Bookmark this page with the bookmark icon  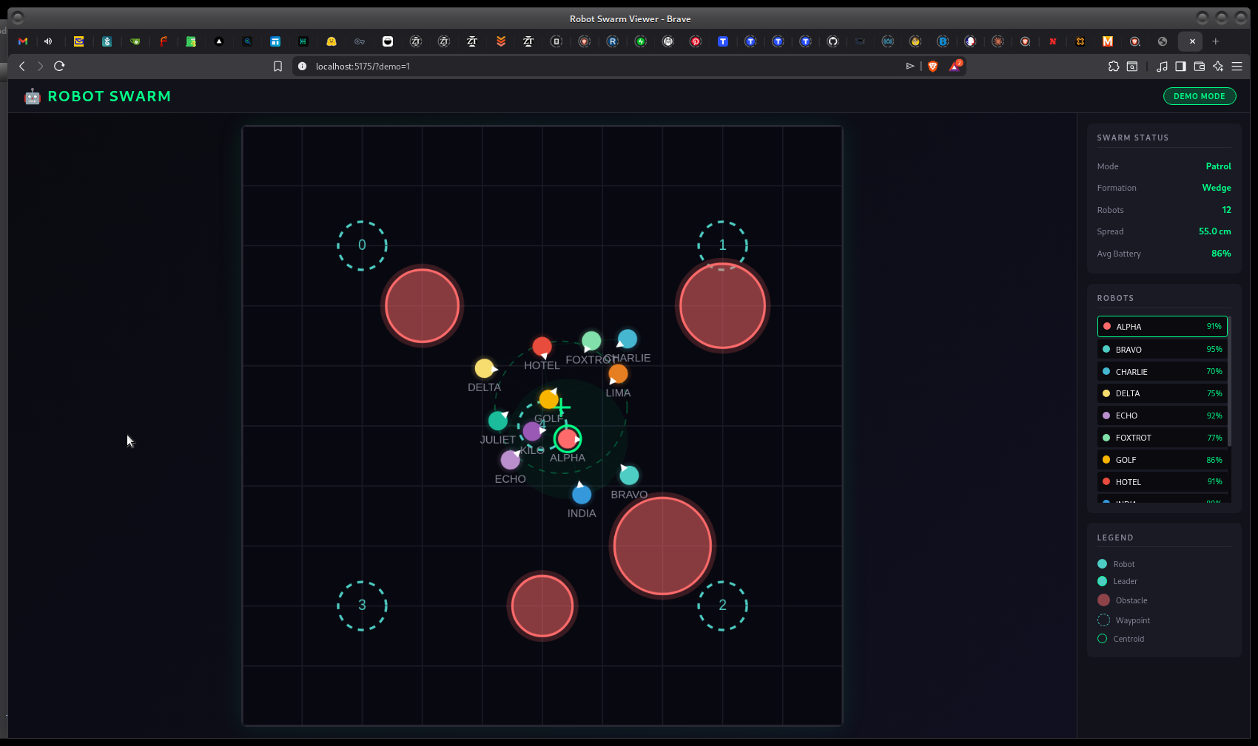click(x=278, y=67)
